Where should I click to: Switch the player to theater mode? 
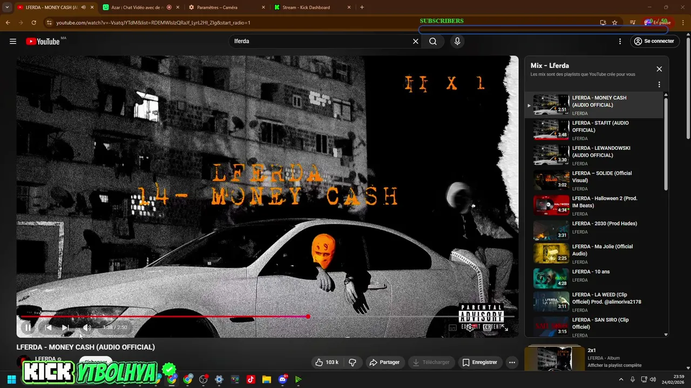pyautogui.click(x=487, y=327)
